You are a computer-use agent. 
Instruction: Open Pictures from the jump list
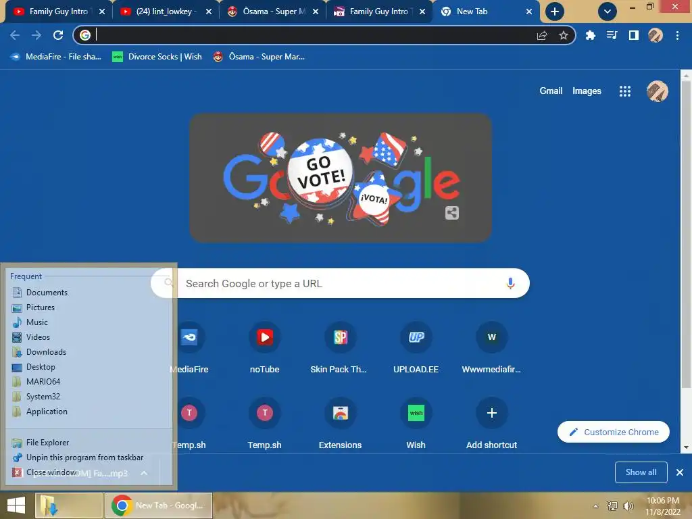(89, 307)
